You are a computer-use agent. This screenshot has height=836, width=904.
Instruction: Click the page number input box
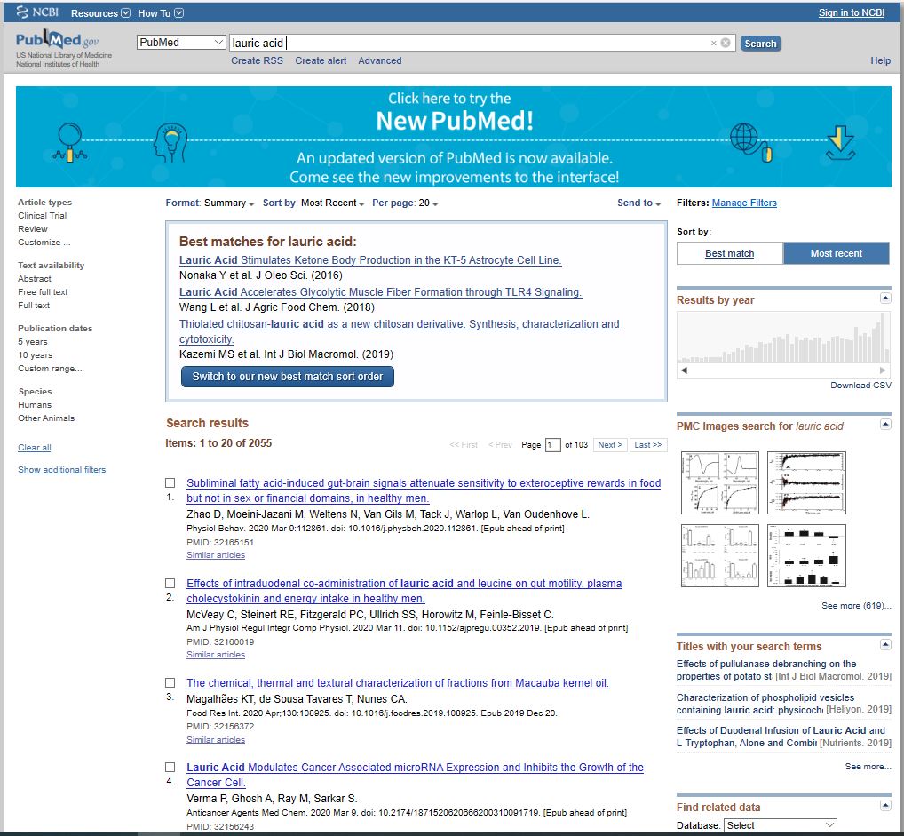(553, 445)
